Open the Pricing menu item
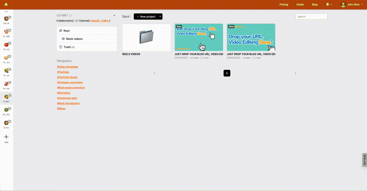 [x=284, y=5]
